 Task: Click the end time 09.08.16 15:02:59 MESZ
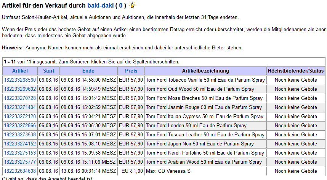88,107
